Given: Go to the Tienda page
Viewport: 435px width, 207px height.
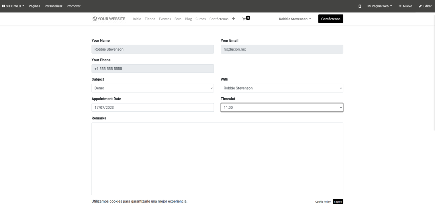Looking at the screenshot, I should click(x=150, y=19).
